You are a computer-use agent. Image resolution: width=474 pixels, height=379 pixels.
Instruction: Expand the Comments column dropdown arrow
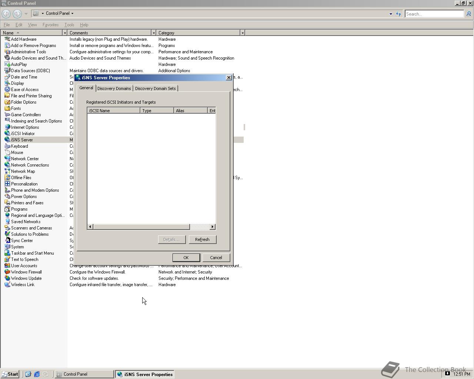tap(154, 33)
